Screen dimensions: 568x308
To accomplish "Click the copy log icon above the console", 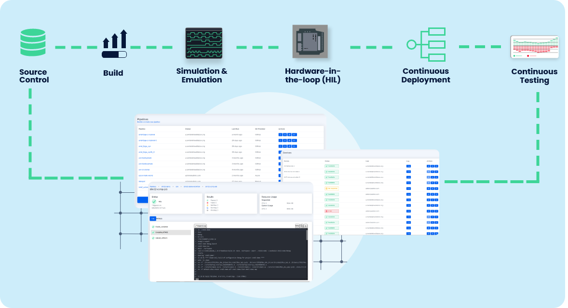I will [x=302, y=226].
